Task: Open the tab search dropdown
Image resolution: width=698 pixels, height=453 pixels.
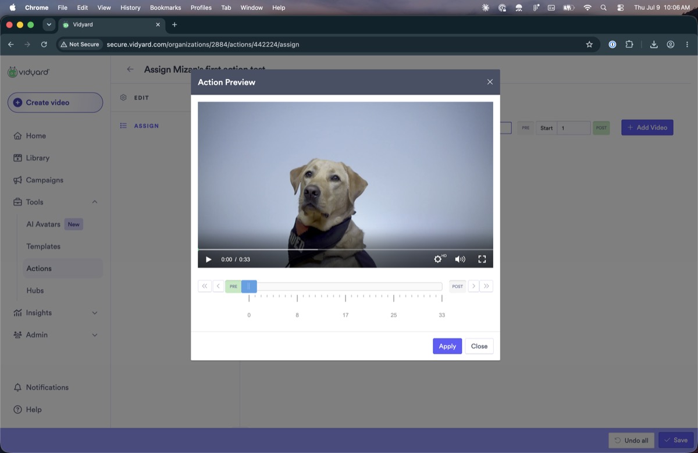Action: click(49, 24)
